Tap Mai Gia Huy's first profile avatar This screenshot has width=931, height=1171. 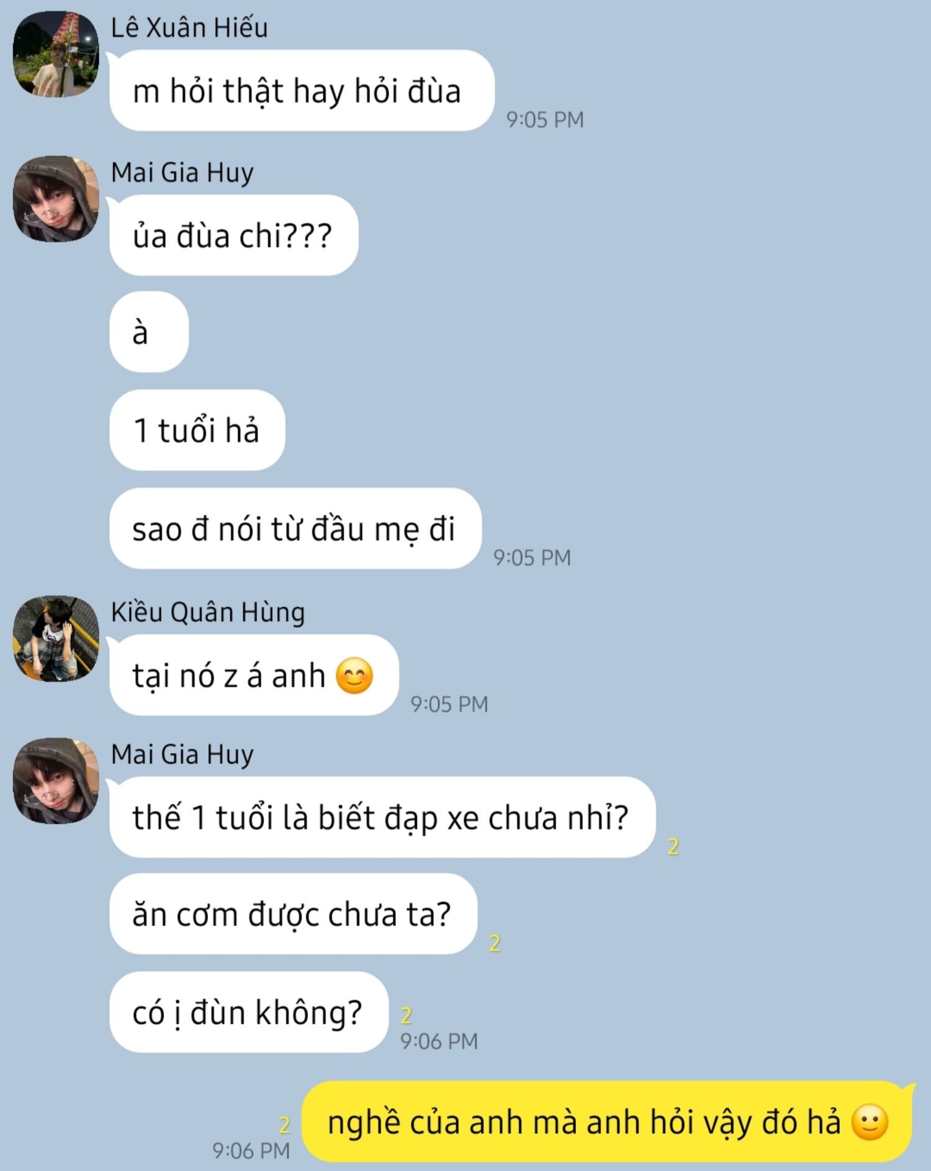(56, 199)
